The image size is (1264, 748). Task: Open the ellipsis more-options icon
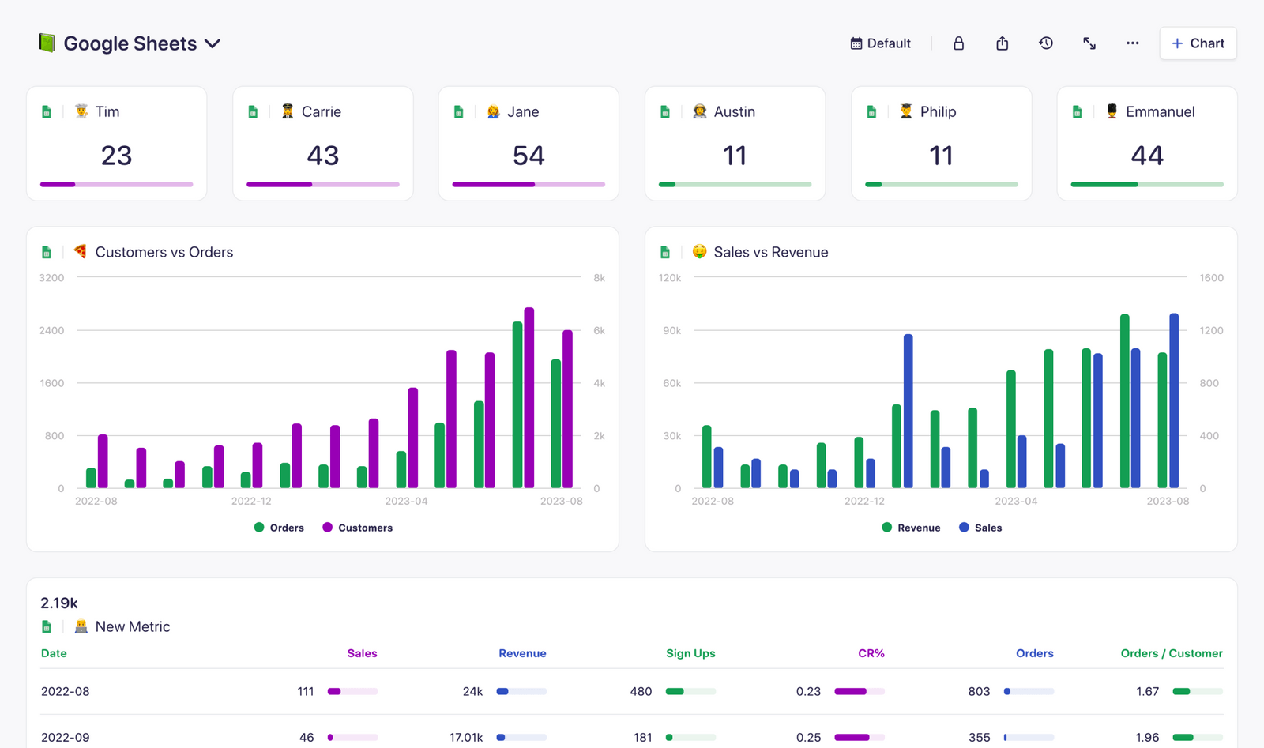[x=1132, y=43]
